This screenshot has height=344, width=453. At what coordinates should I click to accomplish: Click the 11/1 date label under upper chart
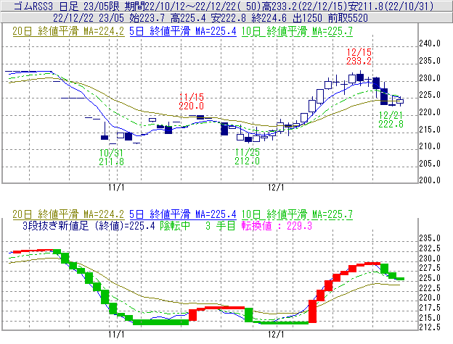pos(116,188)
